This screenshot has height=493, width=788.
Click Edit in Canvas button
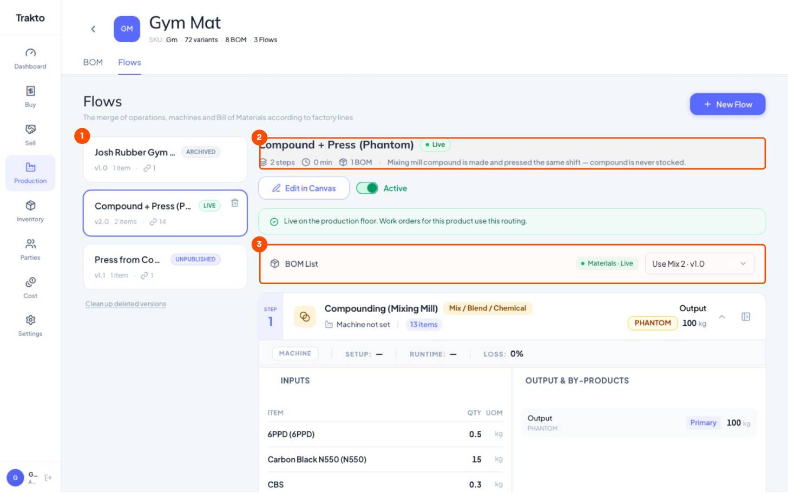pyautogui.click(x=304, y=188)
